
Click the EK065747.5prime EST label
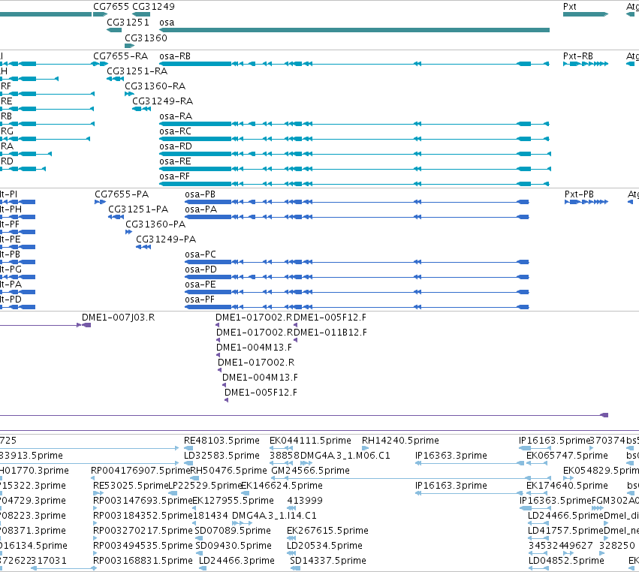click(x=567, y=456)
